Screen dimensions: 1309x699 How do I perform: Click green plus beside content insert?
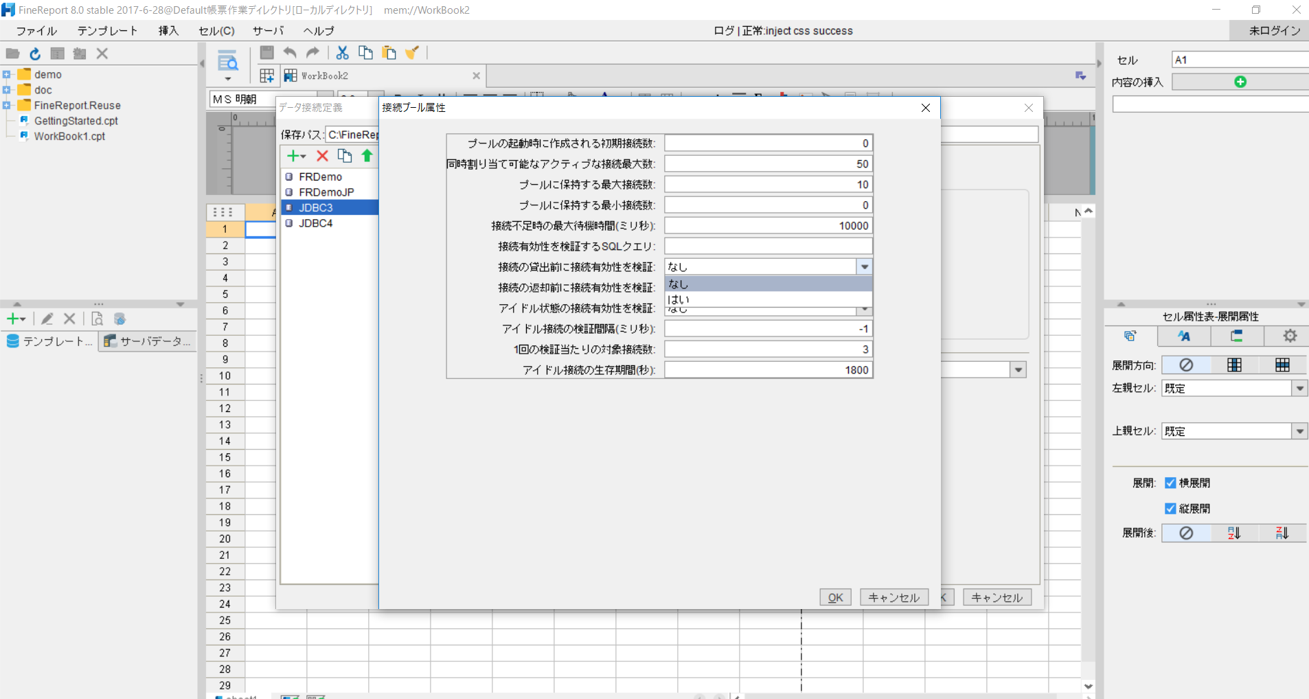[x=1240, y=82]
